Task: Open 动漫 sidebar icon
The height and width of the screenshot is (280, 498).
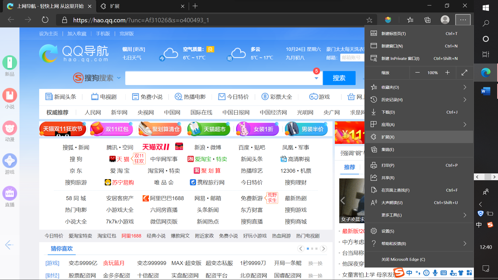Action: pyautogui.click(x=10, y=131)
